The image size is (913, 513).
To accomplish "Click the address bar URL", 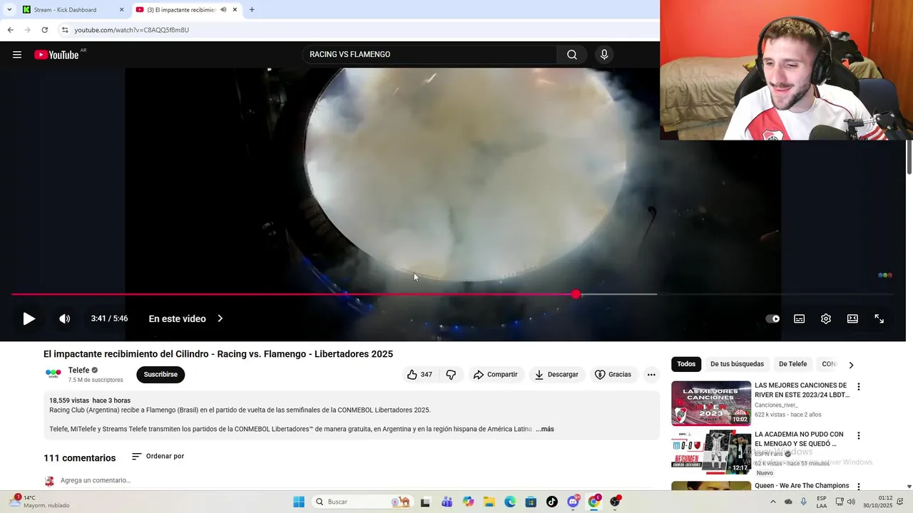I will coord(132,30).
